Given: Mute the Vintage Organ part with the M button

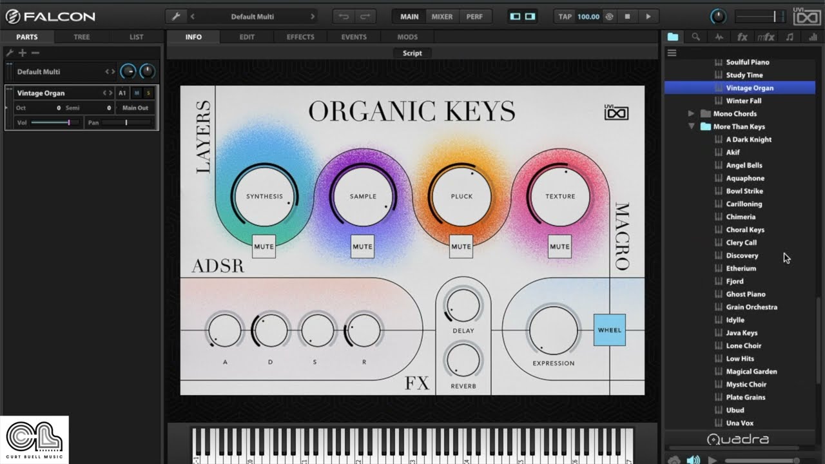Looking at the screenshot, I should [x=137, y=93].
